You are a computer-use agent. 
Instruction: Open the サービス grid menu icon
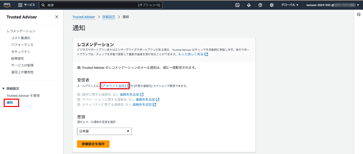coord(20,5)
